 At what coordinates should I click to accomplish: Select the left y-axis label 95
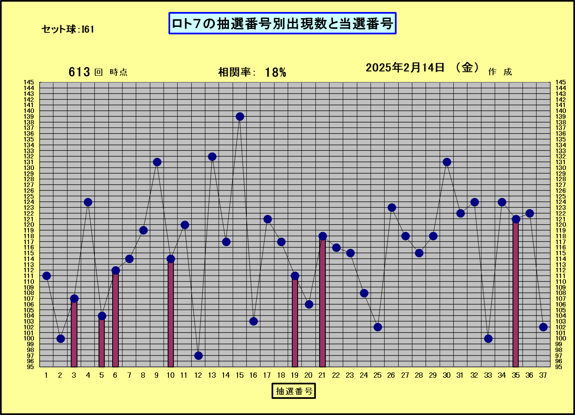pyautogui.click(x=30, y=367)
